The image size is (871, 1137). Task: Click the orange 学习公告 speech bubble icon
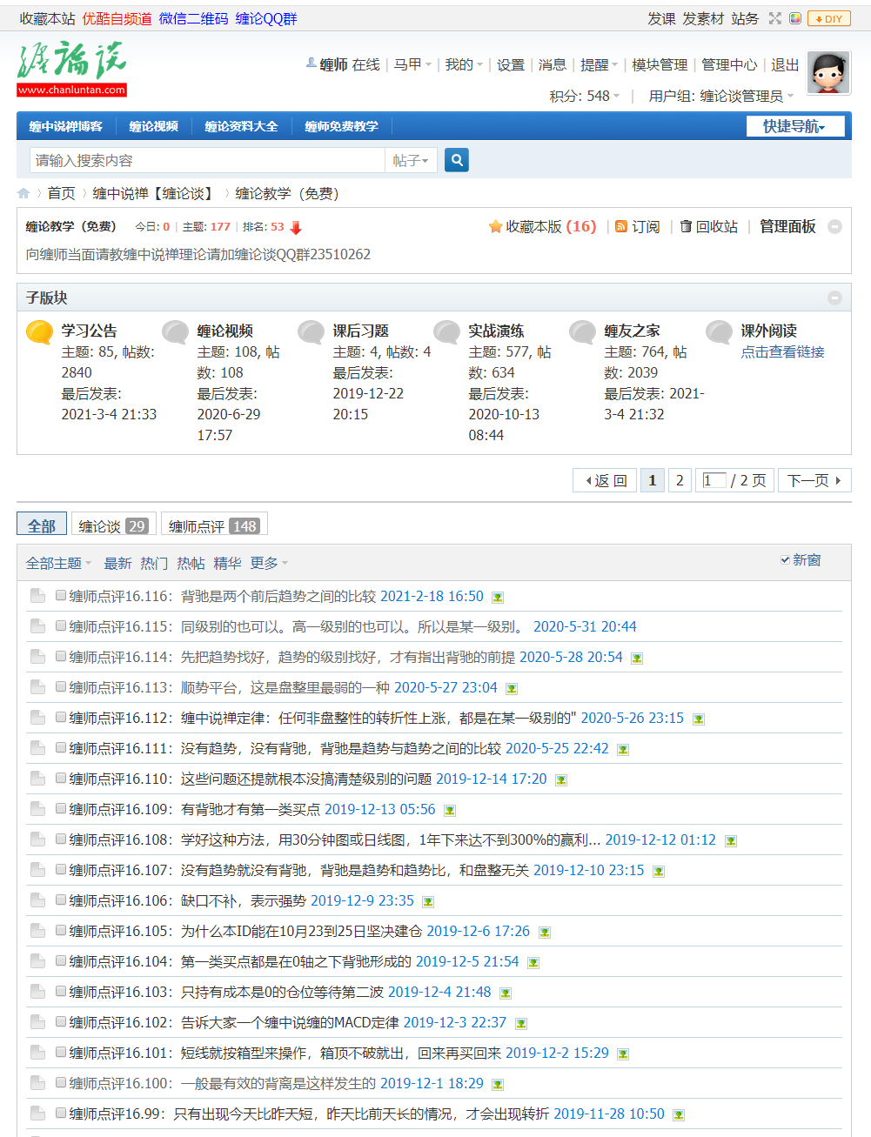coord(39,332)
